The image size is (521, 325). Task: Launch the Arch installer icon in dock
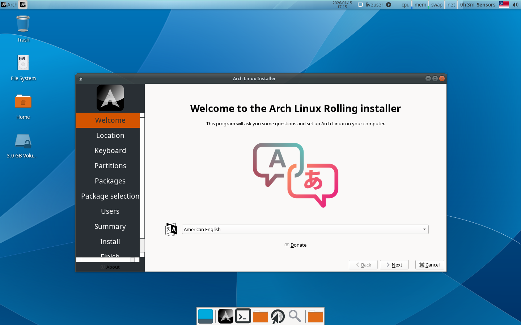(x=225, y=316)
